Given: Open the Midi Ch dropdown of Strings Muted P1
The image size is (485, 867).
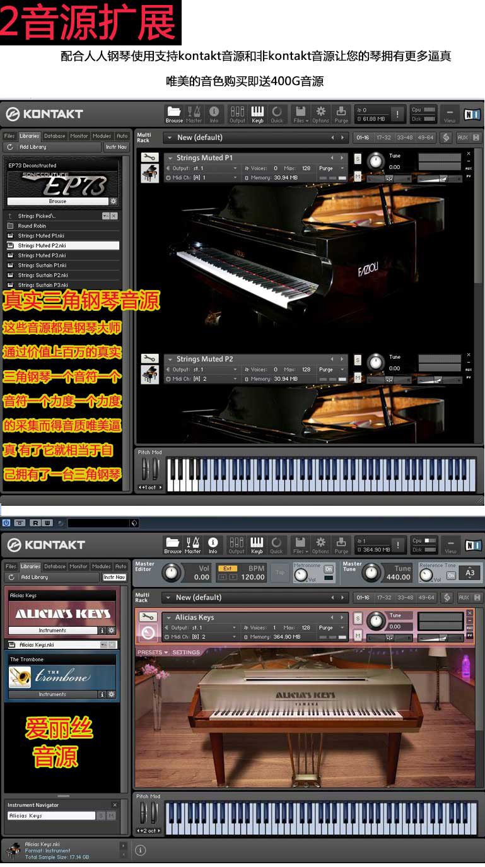Looking at the screenshot, I should [x=202, y=178].
